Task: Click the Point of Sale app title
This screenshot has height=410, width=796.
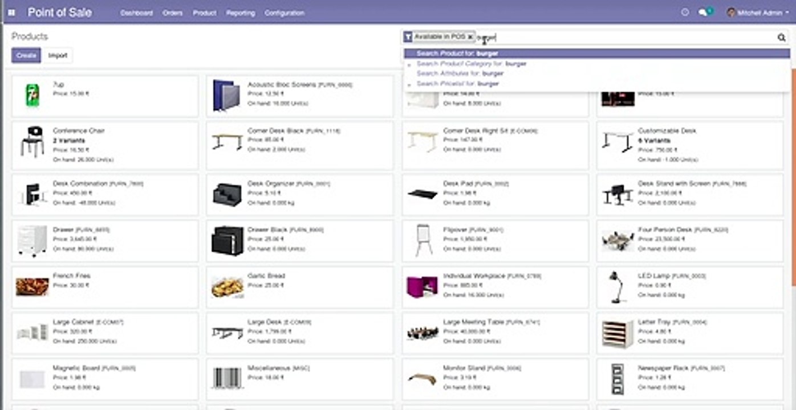Action: click(59, 12)
